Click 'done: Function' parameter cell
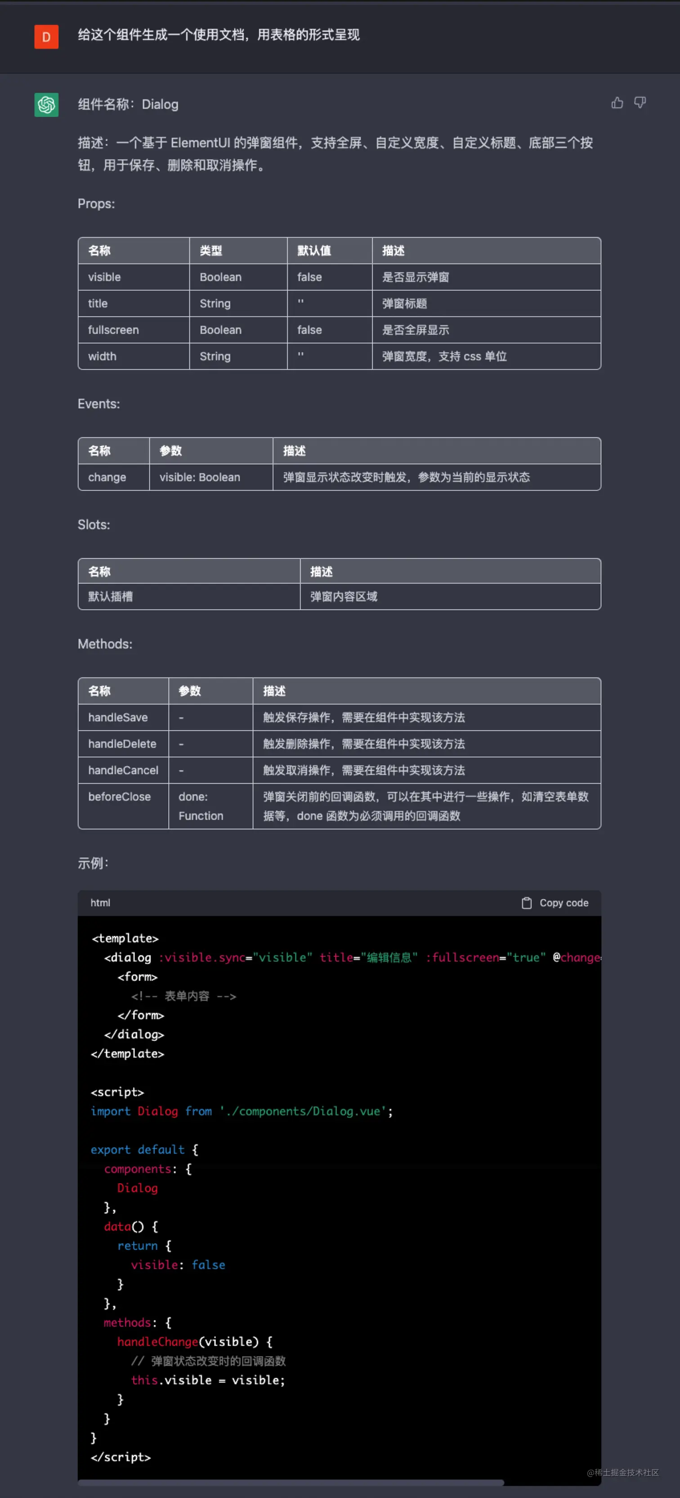The image size is (680, 1498). point(210,806)
